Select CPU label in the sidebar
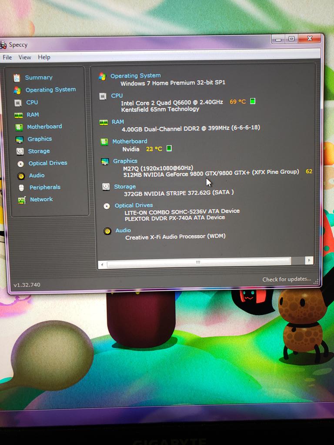Image resolution: width=334 pixels, height=445 pixels. 32,102
